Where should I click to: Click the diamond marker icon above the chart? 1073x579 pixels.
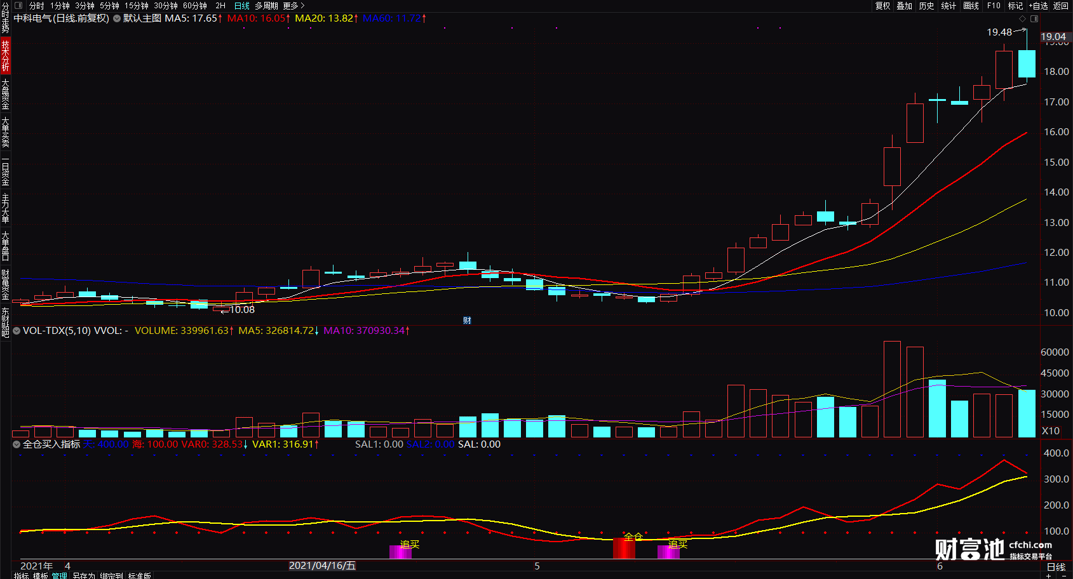click(1022, 19)
